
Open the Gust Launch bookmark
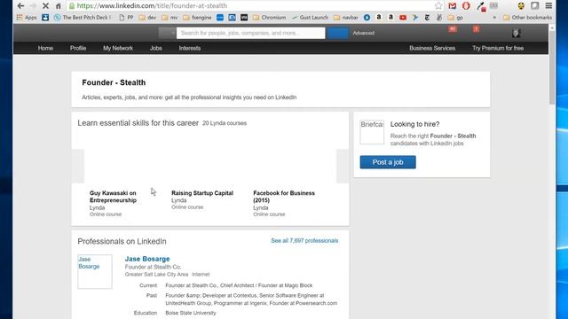tap(310, 18)
